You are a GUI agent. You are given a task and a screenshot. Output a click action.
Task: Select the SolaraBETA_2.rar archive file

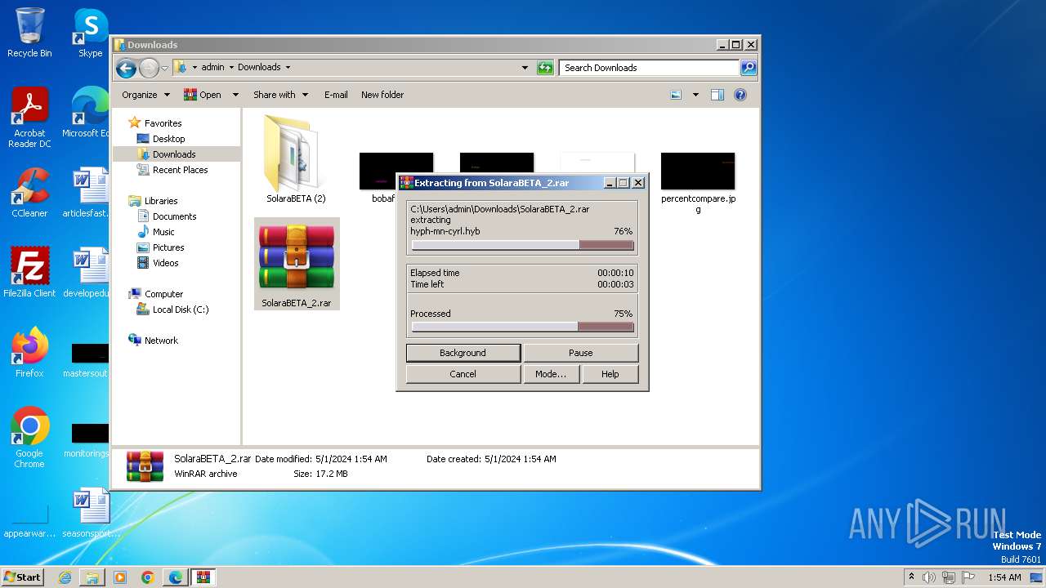click(297, 264)
